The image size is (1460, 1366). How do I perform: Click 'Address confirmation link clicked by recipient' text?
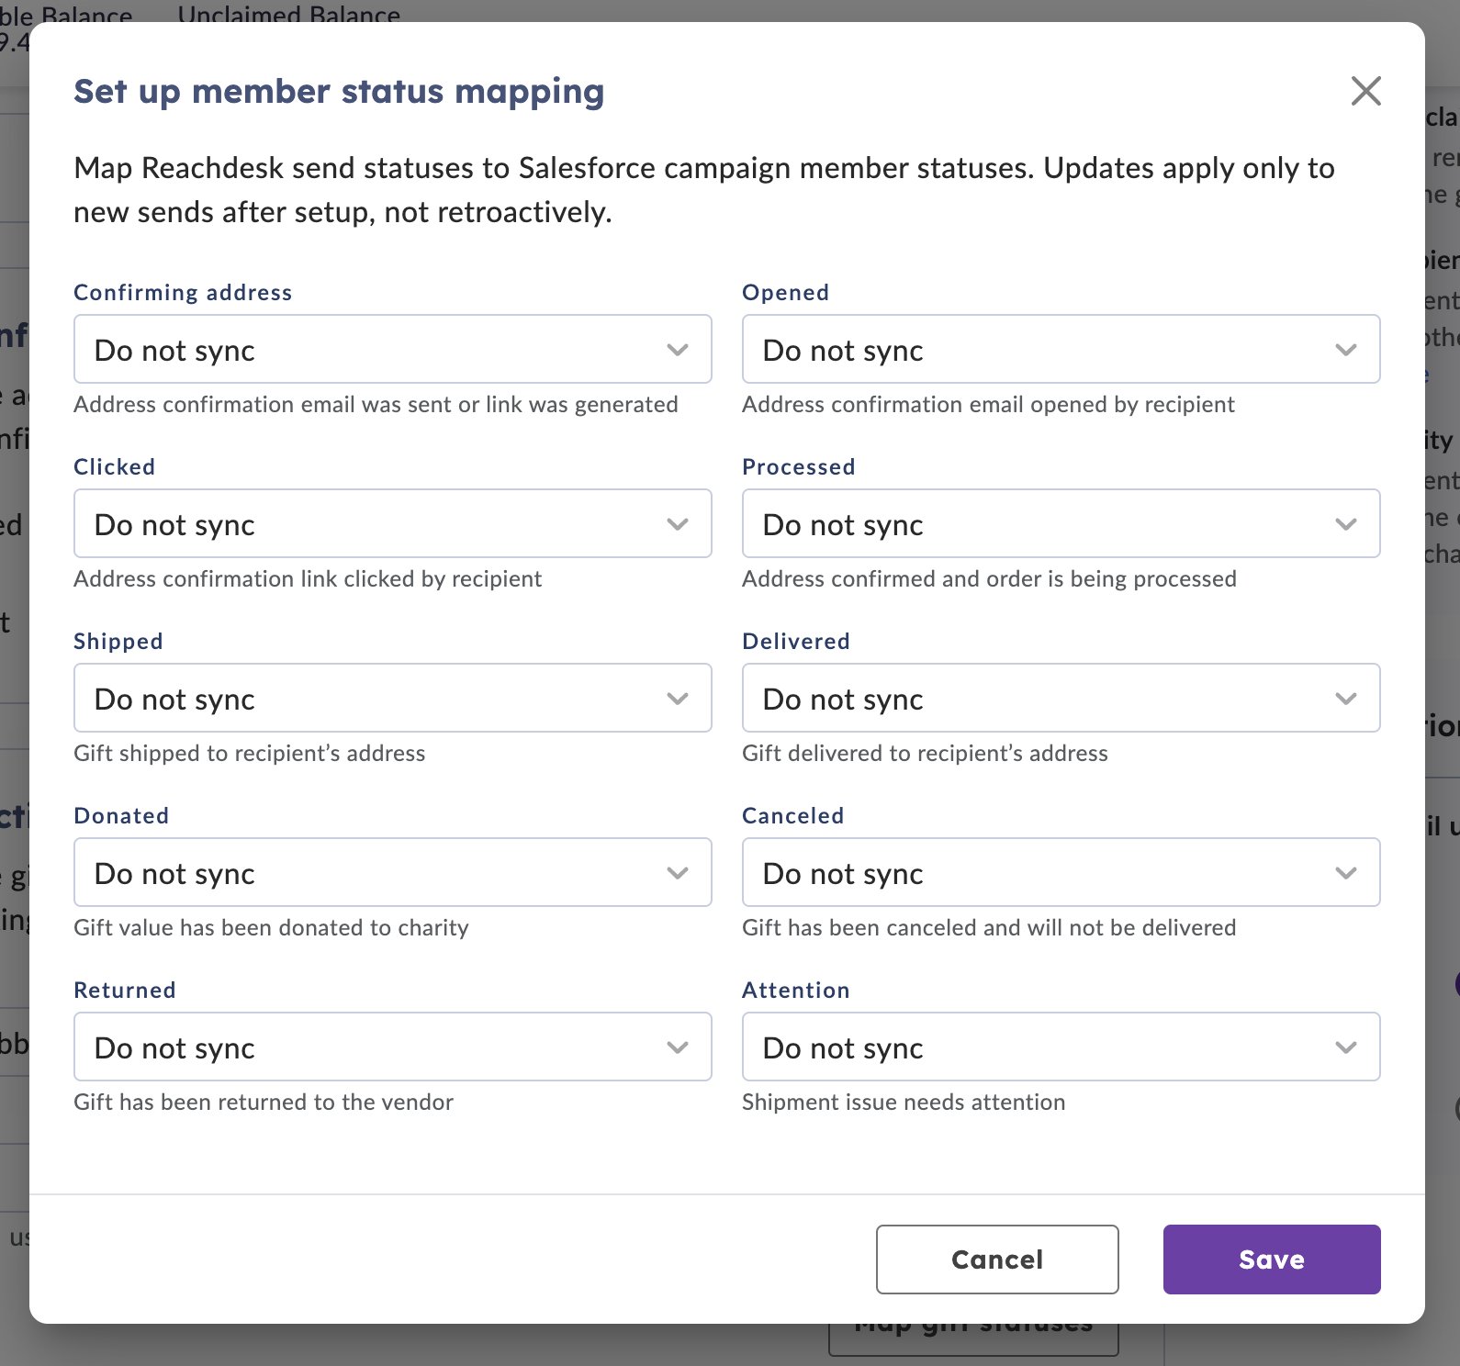point(308,578)
